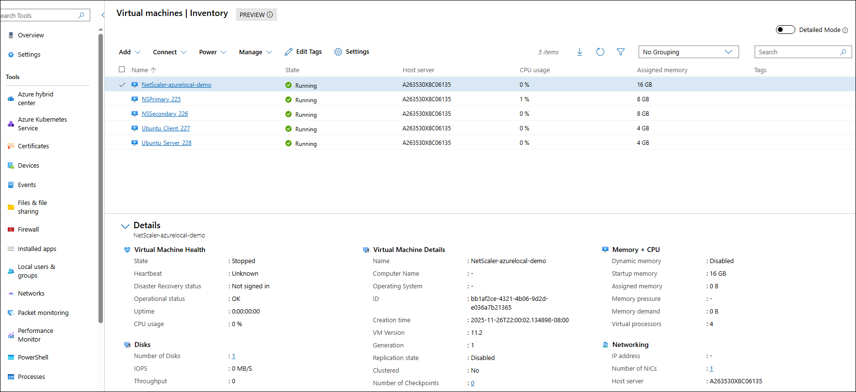Click the Events icon in sidebar
The width and height of the screenshot is (856, 392).
click(11, 185)
